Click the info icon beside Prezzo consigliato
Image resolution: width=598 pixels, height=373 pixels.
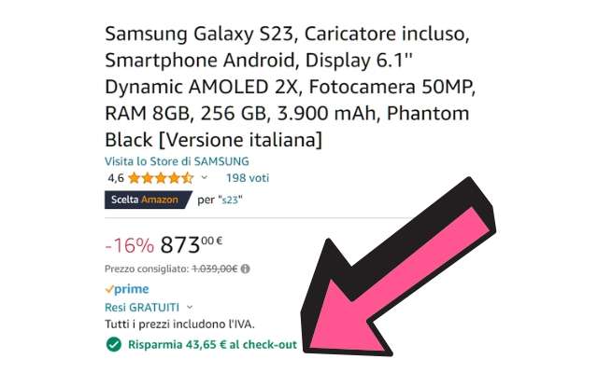click(x=245, y=269)
